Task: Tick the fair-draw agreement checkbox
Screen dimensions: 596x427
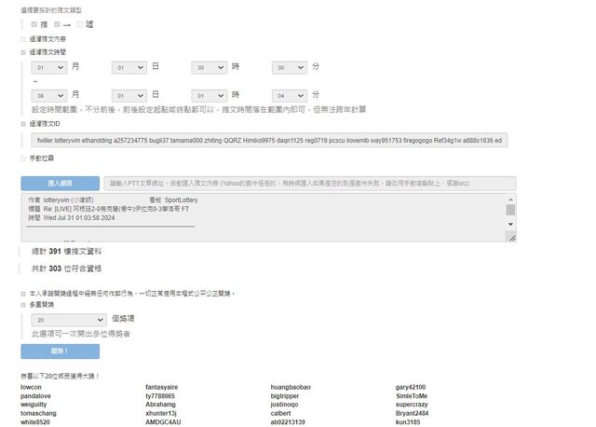Action: [23, 293]
